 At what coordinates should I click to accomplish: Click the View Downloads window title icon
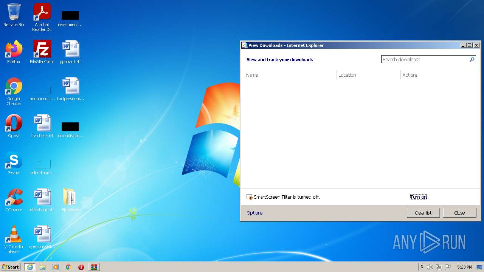click(x=245, y=45)
